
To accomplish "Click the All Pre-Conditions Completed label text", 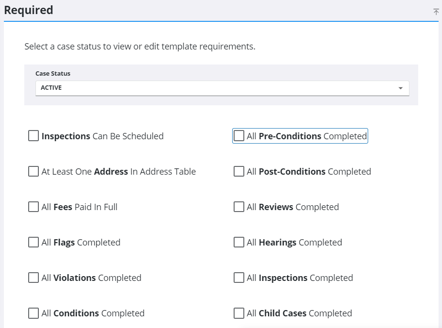I will [306, 136].
